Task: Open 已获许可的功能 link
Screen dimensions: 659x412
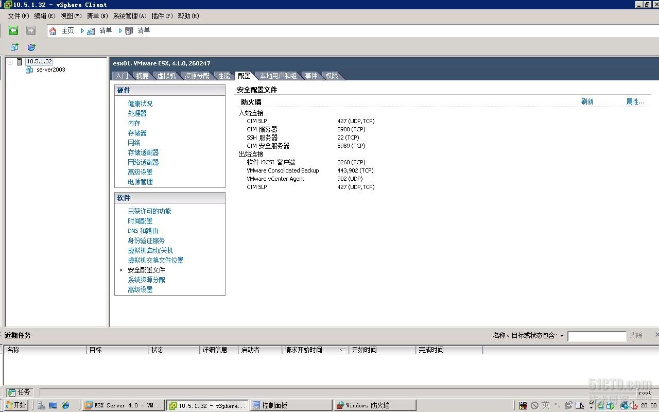Action: (x=149, y=211)
